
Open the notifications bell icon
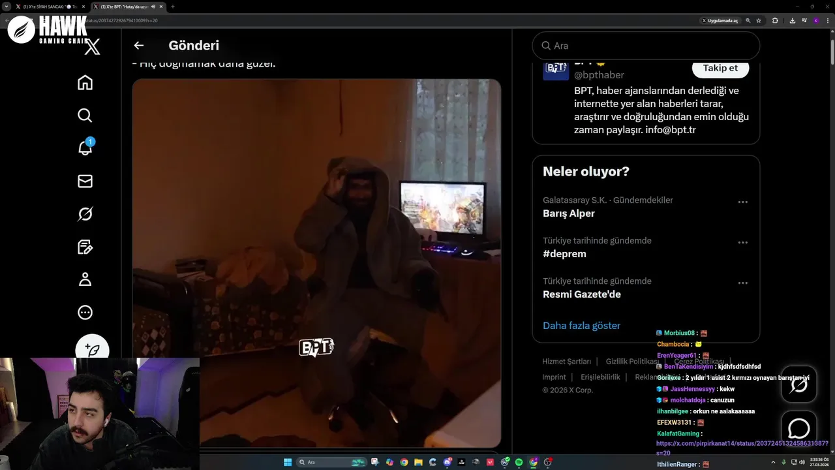click(x=85, y=148)
